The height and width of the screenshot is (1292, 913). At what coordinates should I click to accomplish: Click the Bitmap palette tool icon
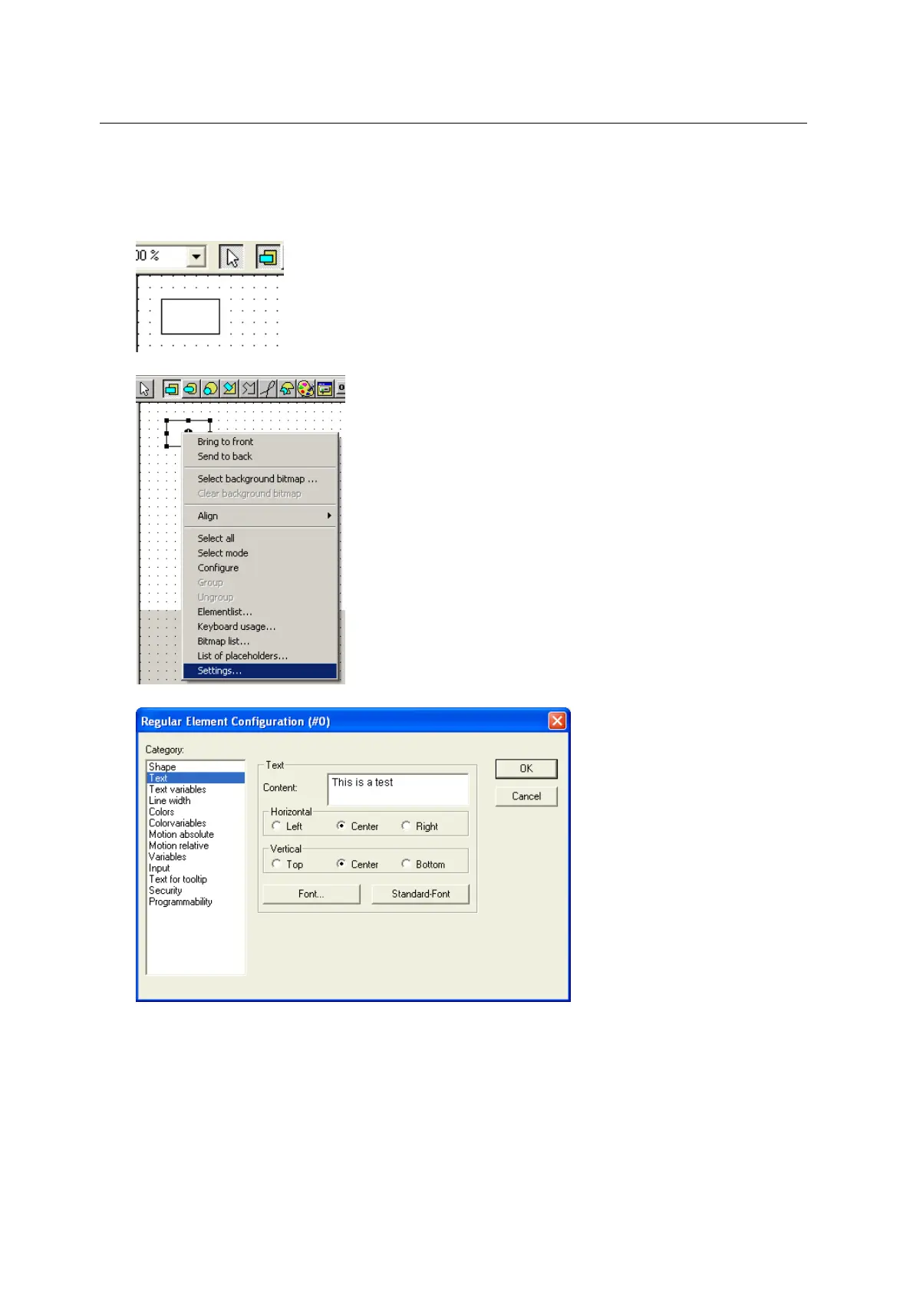[306, 389]
